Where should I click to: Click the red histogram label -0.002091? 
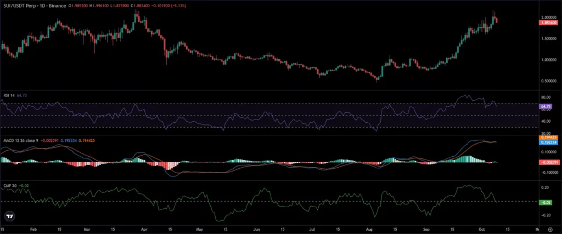click(548, 162)
